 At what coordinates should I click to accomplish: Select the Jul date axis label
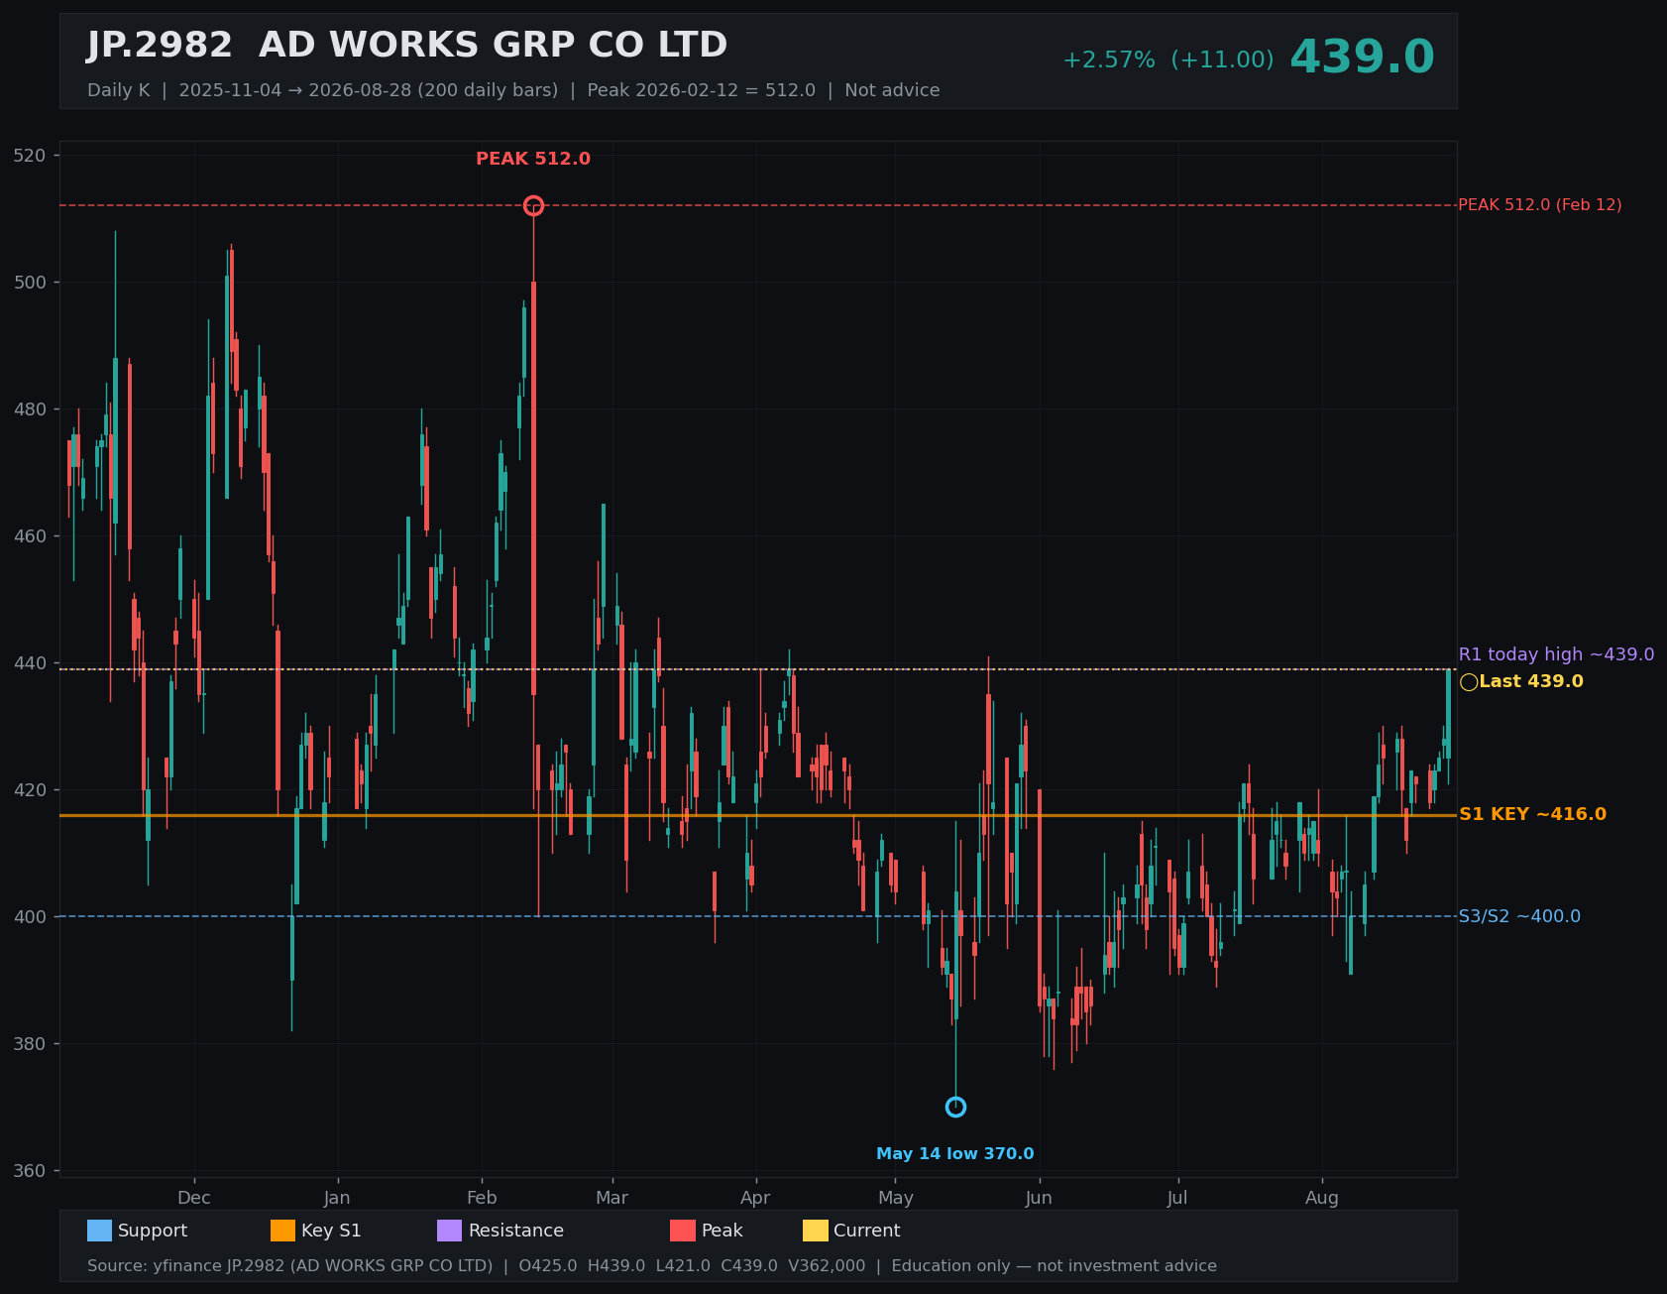[1177, 1198]
